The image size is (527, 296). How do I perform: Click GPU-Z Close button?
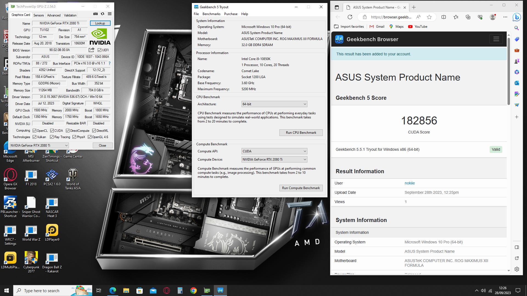(x=102, y=146)
